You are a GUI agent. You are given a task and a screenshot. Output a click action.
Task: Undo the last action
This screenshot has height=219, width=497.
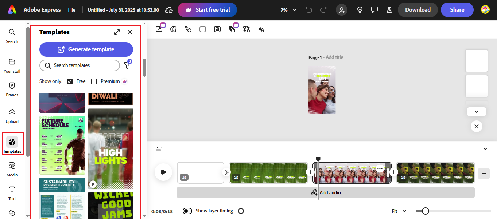(309, 10)
